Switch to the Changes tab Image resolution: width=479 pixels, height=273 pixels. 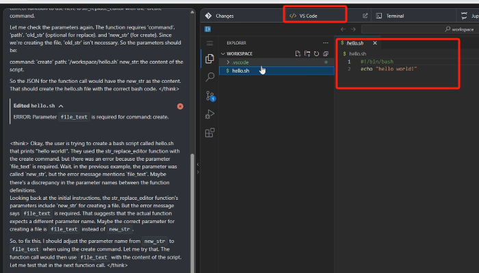(x=220, y=16)
